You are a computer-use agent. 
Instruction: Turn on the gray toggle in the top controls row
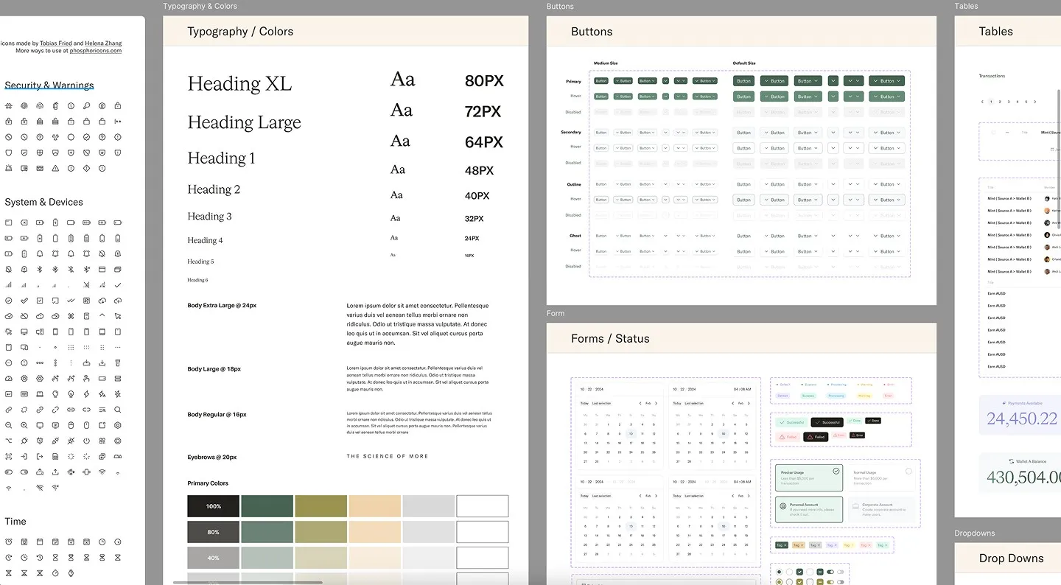pos(841,572)
